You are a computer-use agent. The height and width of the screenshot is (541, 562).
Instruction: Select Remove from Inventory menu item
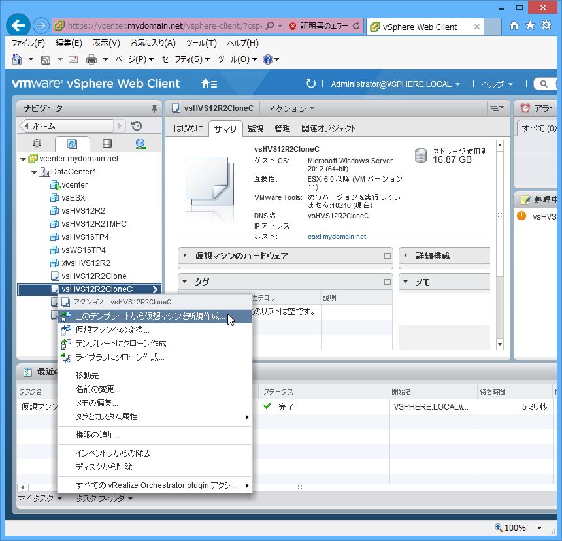[x=155, y=453]
